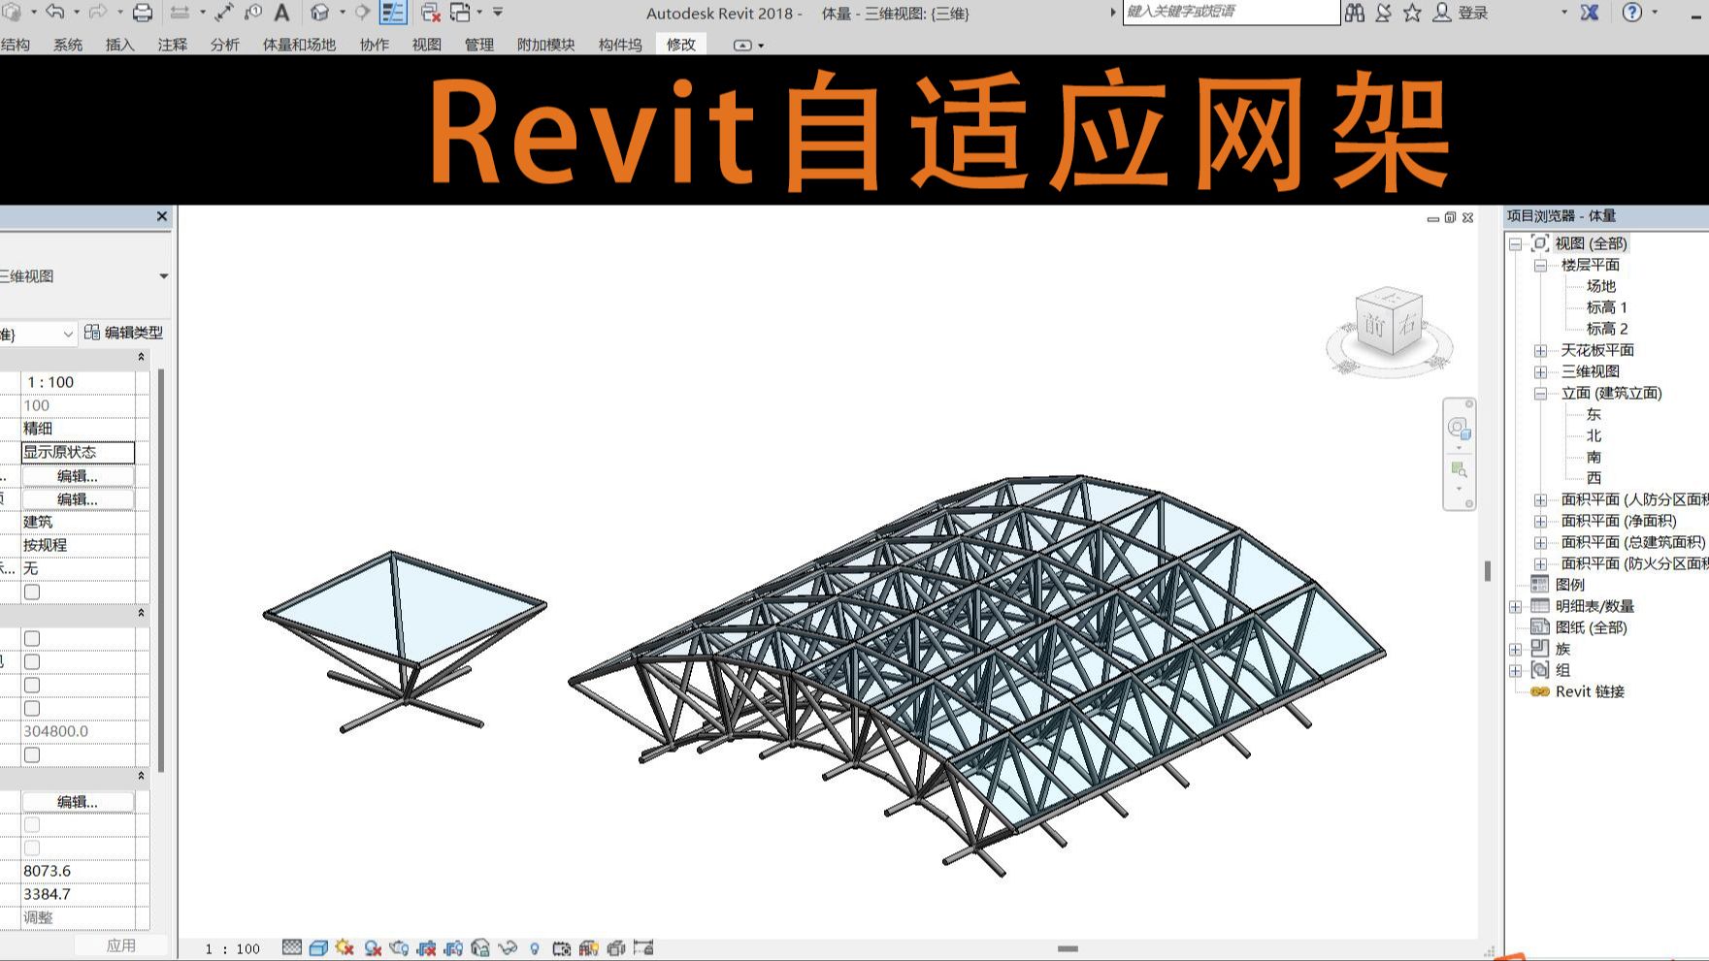1709x961 pixels.
Task: Click the Help question mark icon
Action: coord(1632,13)
